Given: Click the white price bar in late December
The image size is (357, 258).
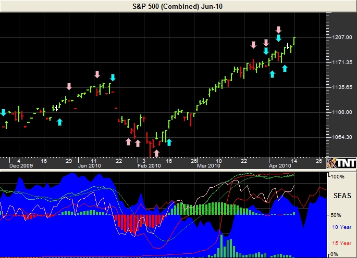Looking at the screenshot, I should pos(56,108).
